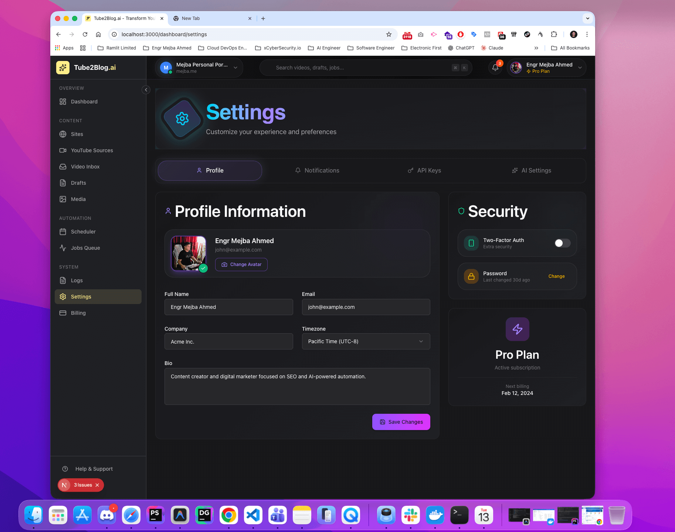Expand the Mejba Personal Portfolio workspace selector
This screenshot has height=532, width=675.
[x=200, y=68]
